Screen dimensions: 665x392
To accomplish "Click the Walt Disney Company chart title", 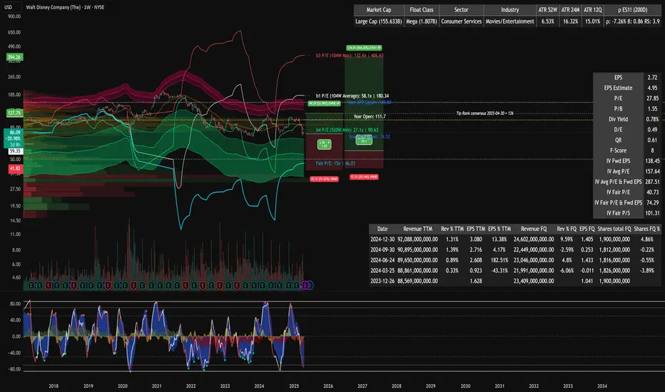I will (x=65, y=7).
